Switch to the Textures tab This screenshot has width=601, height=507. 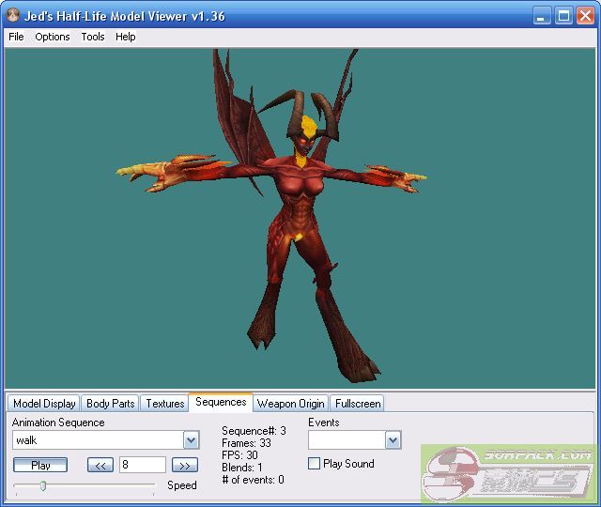(x=165, y=404)
